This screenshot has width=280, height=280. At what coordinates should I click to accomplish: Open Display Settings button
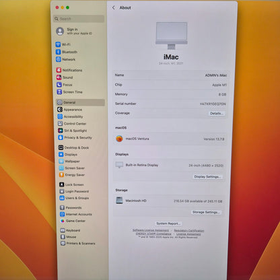208,176
